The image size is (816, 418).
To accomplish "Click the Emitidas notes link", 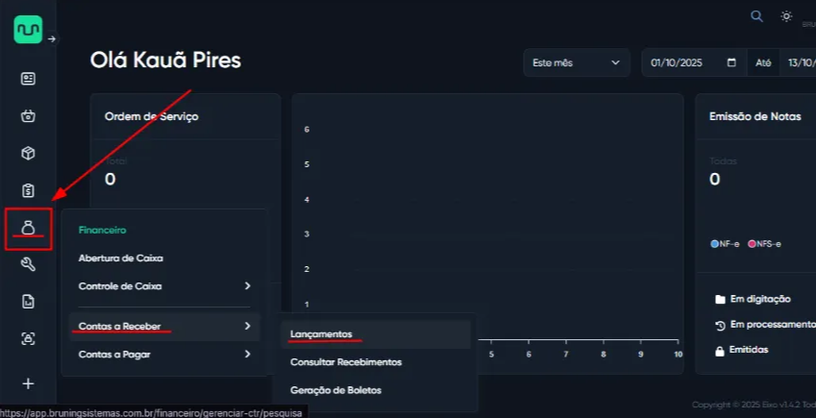I will click(x=749, y=350).
